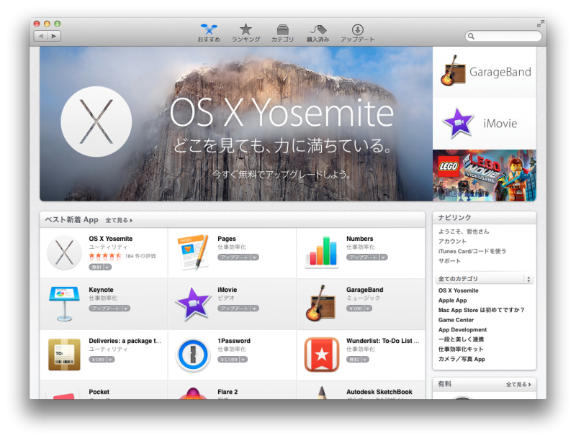Open the アップデート updates tab
This screenshot has width=576, height=440.
357,33
